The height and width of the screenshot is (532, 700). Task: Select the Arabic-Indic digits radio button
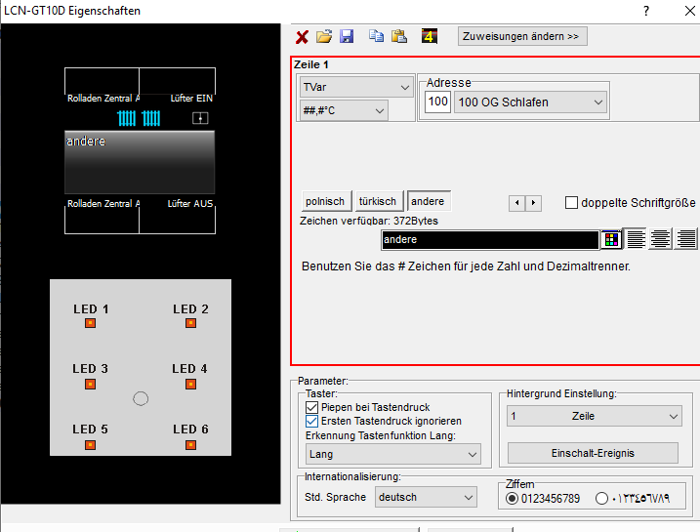pyautogui.click(x=601, y=499)
